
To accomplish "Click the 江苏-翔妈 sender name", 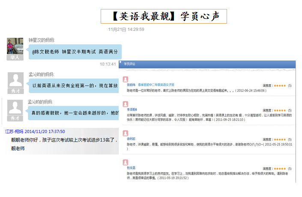I will (14, 131).
